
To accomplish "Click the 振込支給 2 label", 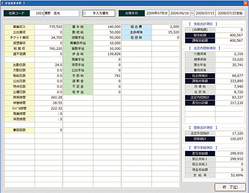I will click(x=200, y=164).
